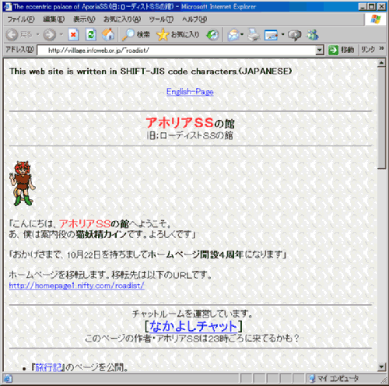389x386 pixels.
Task: Open Search with the magnifier icon
Action: [x=128, y=35]
